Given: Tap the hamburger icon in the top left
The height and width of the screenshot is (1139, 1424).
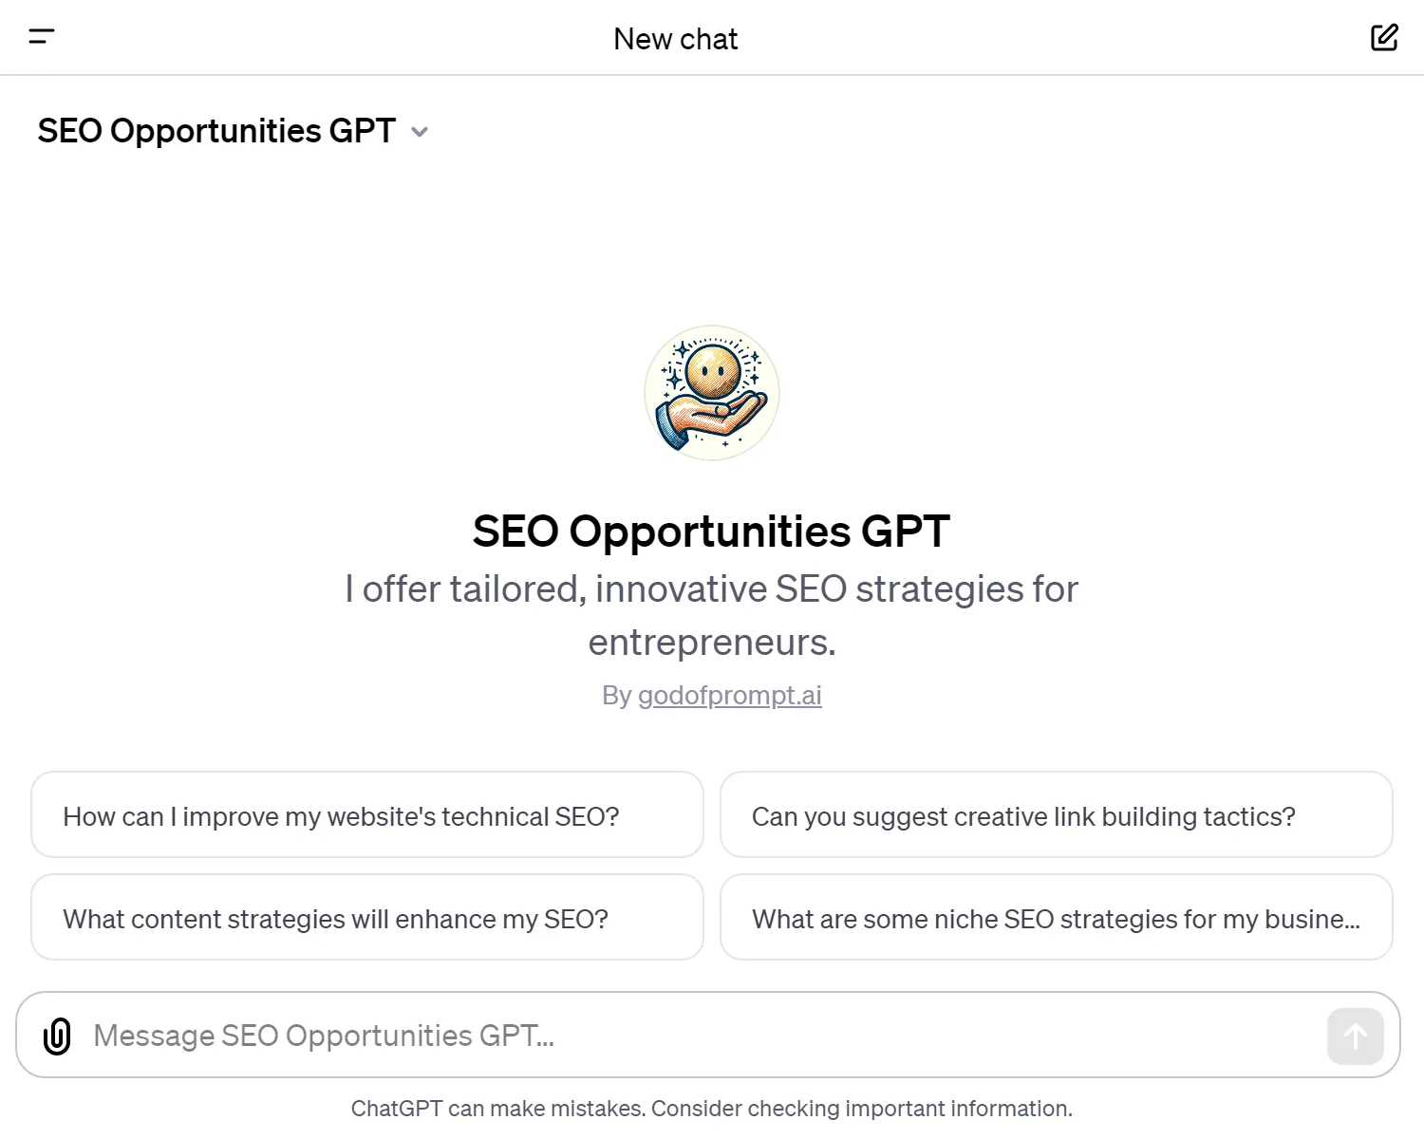Looking at the screenshot, I should point(42,37).
